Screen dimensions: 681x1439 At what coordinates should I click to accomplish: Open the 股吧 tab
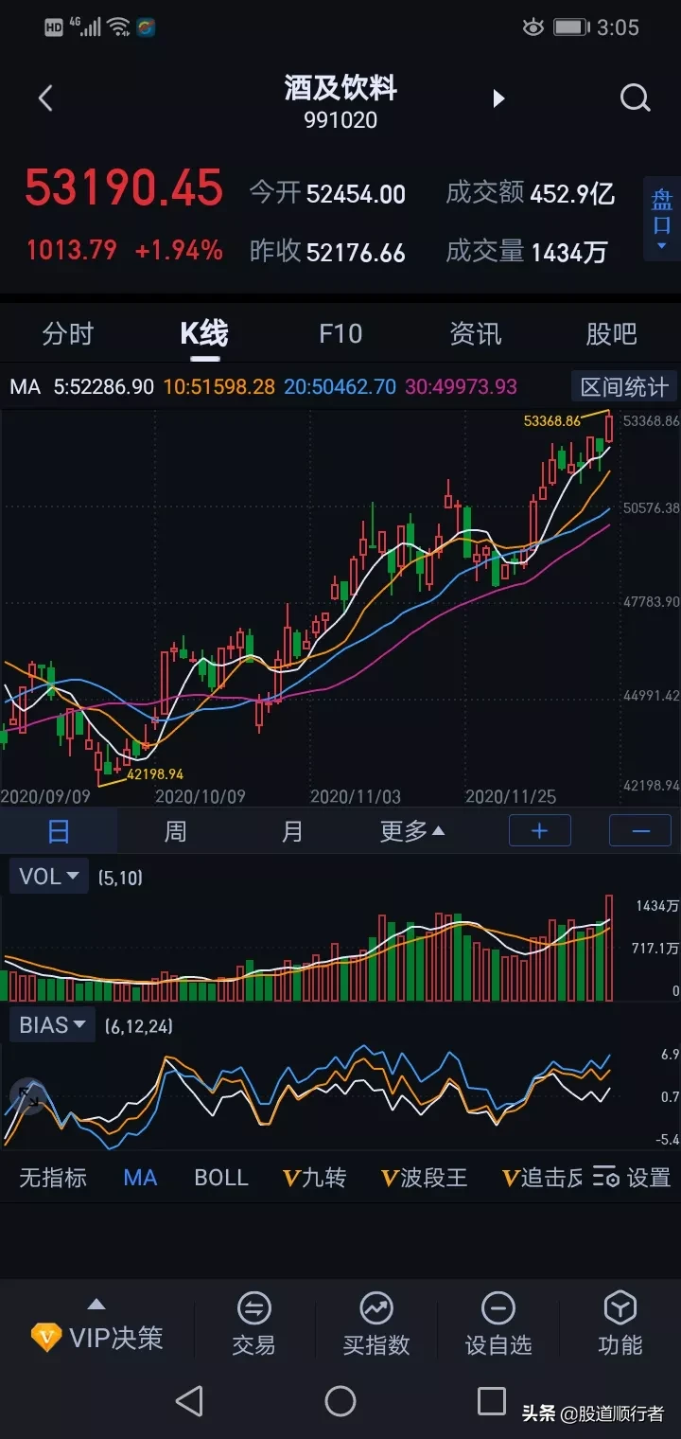pyautogui.click(x=612, y=334)
